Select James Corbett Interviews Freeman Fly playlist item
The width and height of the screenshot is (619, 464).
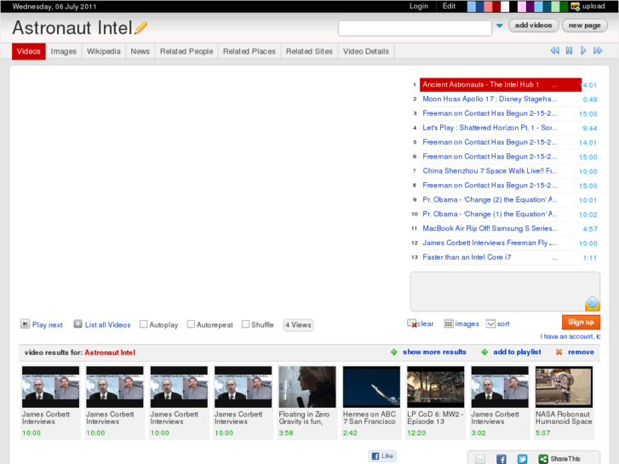click(500, 243)
